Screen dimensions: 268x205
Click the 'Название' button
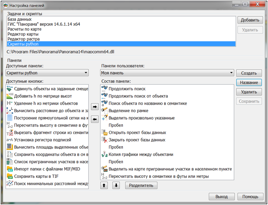249,83
